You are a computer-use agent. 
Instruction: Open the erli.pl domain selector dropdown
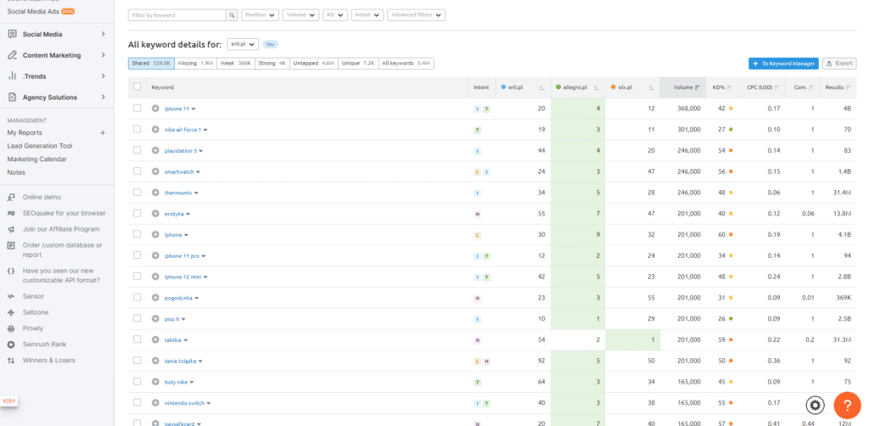pyautogui.click(x=243, y=44)
